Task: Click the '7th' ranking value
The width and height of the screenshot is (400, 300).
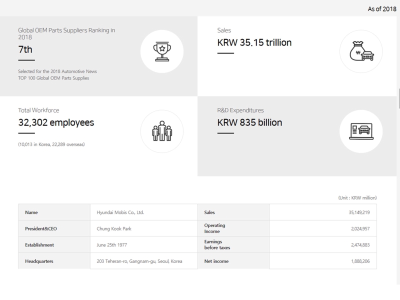Action: 25,49
